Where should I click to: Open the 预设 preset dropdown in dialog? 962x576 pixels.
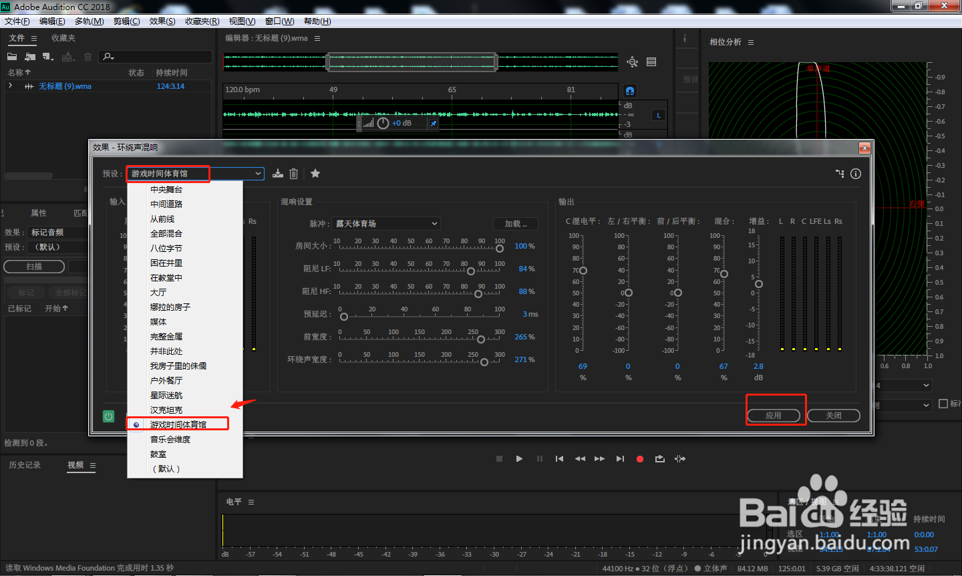[x=195, y=174]
